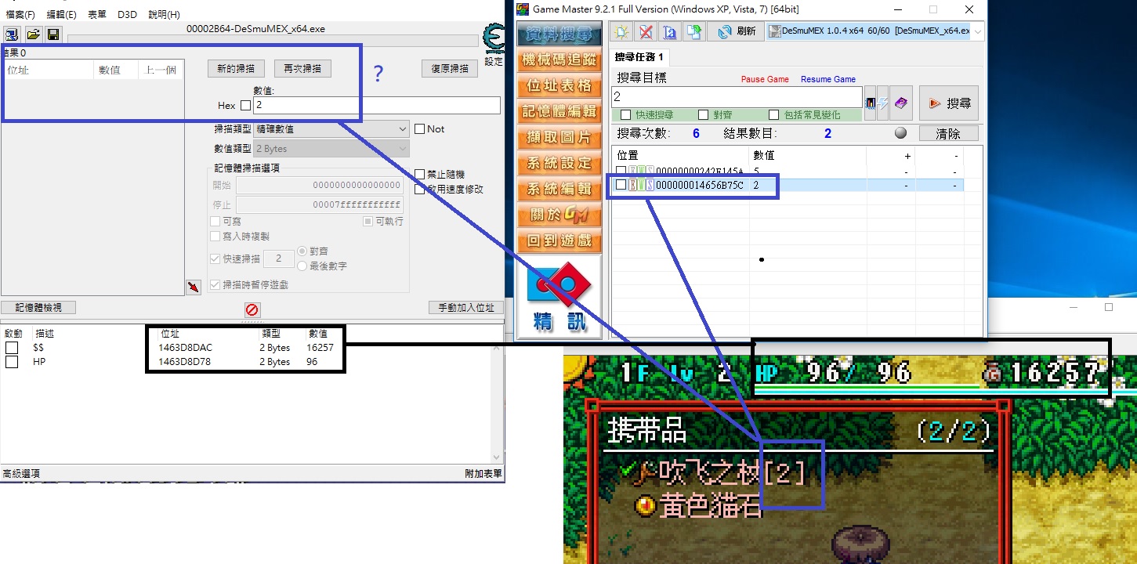Viewport: 1137px width, 564px height.
Task: Click the open folder icon in Cheat Engine
Action: tap(33, 34)
